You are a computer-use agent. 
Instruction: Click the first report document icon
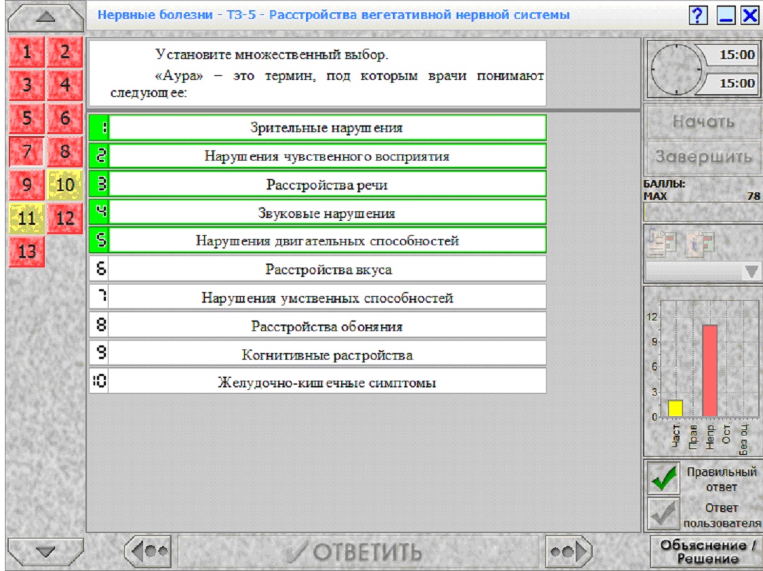coord(662,242)
